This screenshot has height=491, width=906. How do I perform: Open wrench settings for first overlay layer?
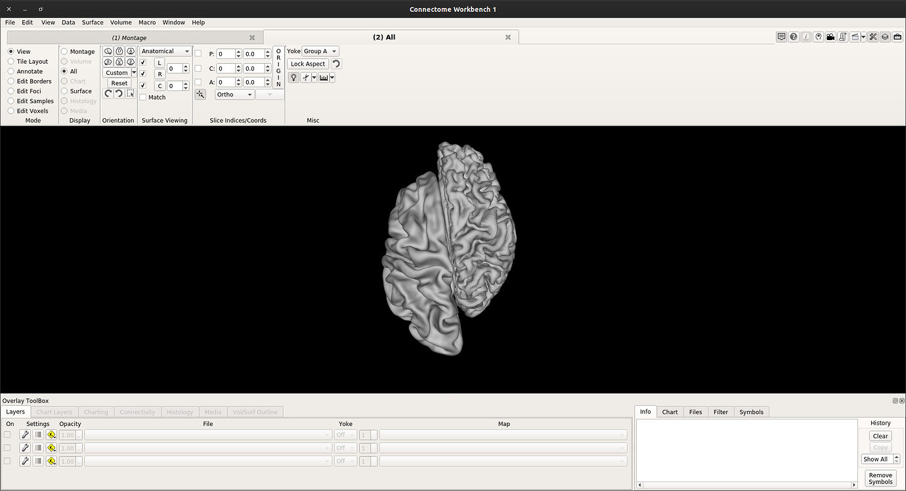click(x=25, y=435)
